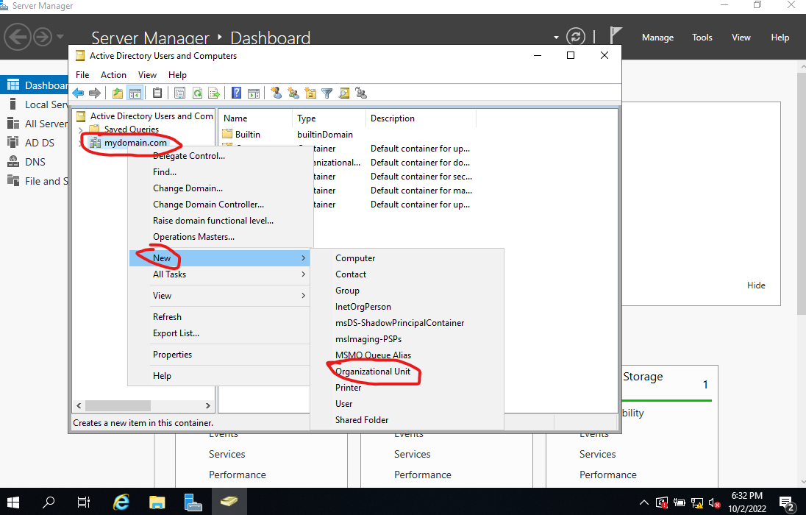Select Computer in New submenu

tap(407, 258)
